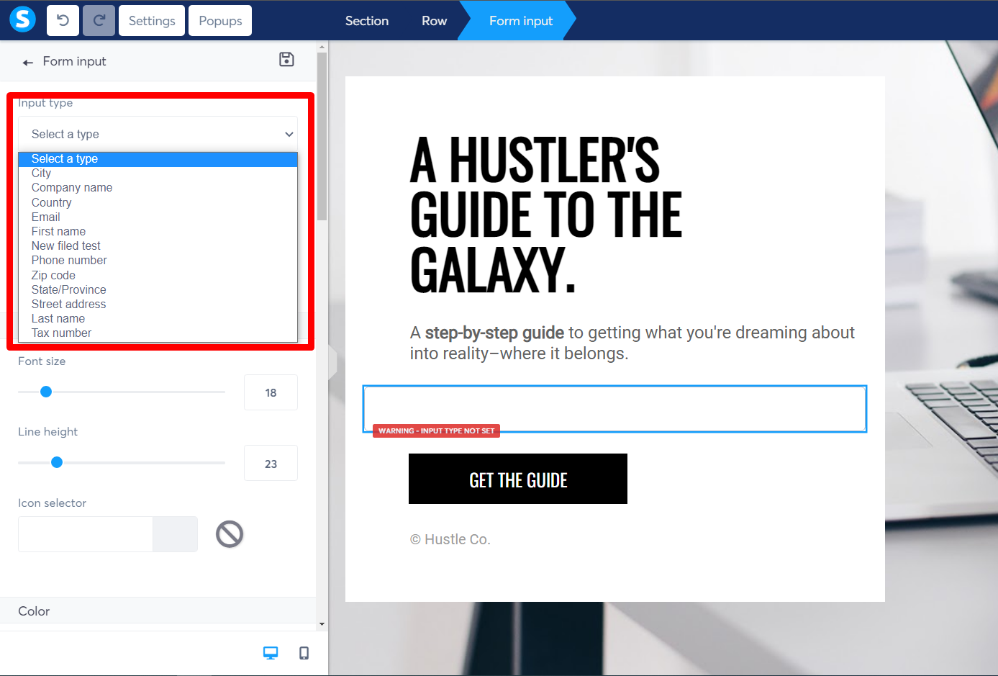Click the Font size slider handle
Image resolution: width=998 pixels, height=676 pixels.
click(45, 392)
